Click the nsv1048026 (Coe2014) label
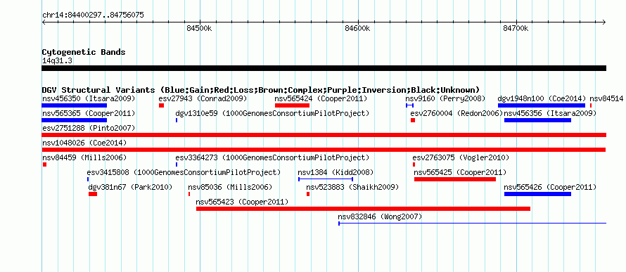The width and height of the screenshot is (626, 272). (84, 143)
